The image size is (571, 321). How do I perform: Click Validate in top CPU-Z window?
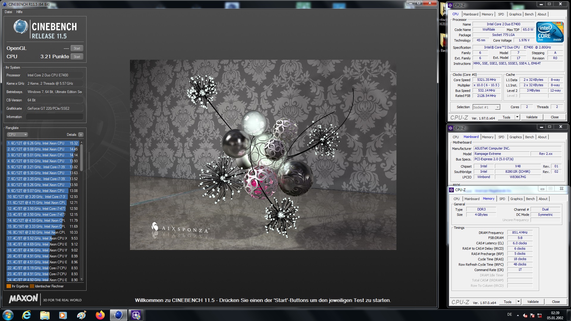pos(532,117)
